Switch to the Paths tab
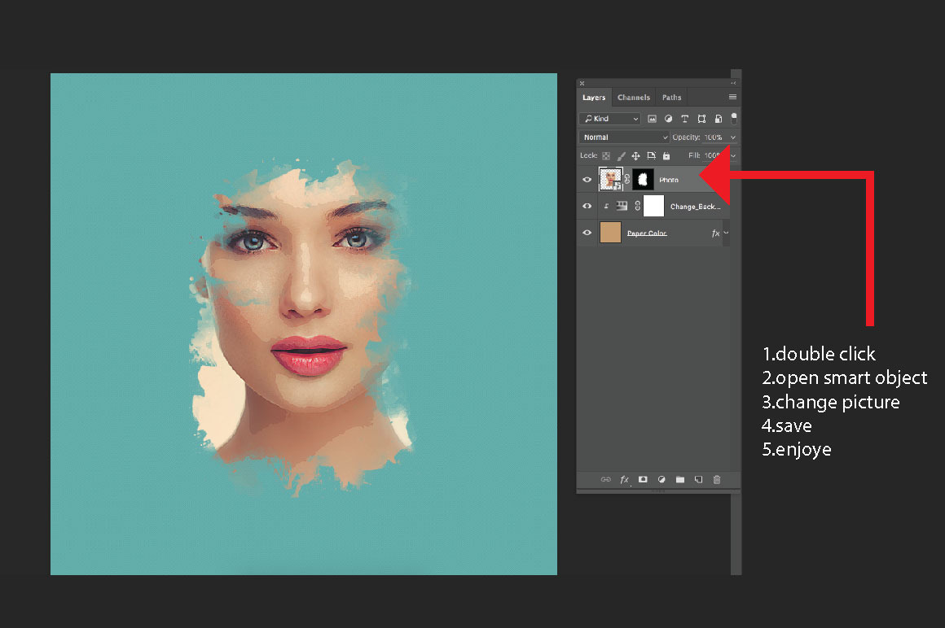The width and height of the screenshot is (945, 628). click(x=671, y=98)
